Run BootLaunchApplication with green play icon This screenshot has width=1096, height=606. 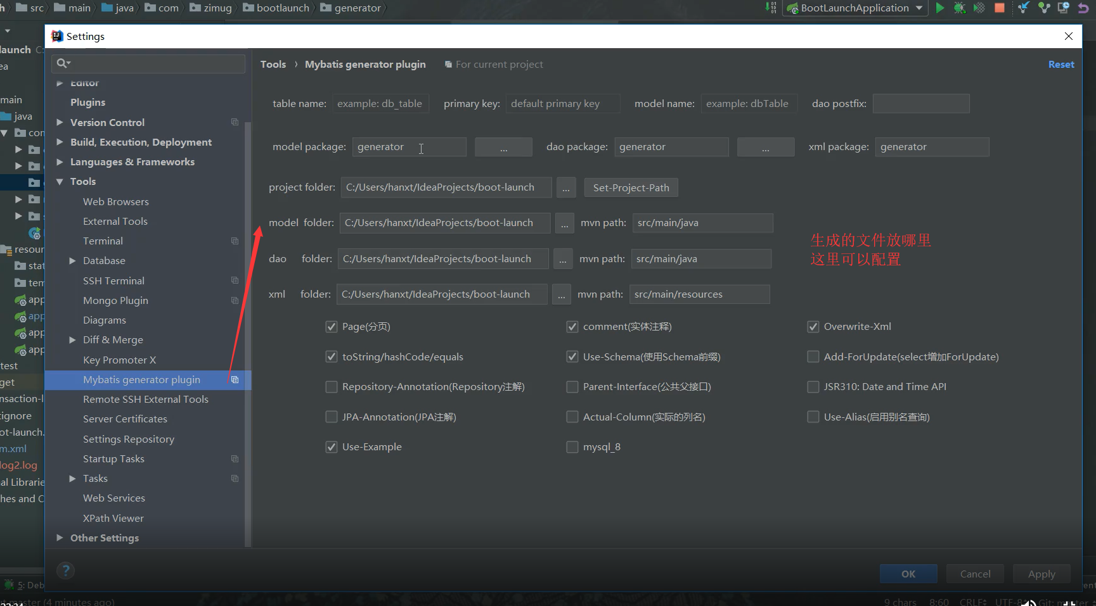pyautogui.click(x=940, y=8)
